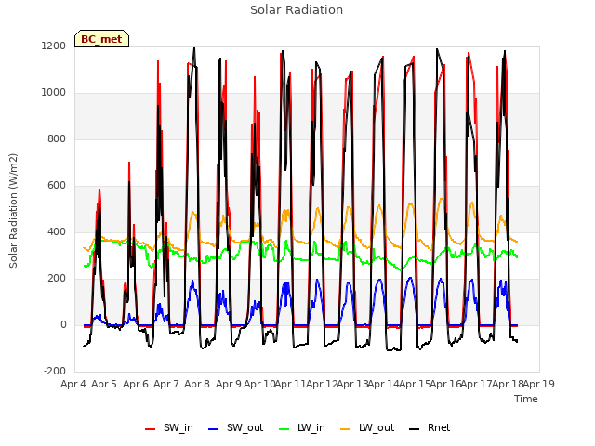Viewport: 595px width, 446px height.
Task: Click the red SW_in legend color marker
Action: tap(150, 429)
